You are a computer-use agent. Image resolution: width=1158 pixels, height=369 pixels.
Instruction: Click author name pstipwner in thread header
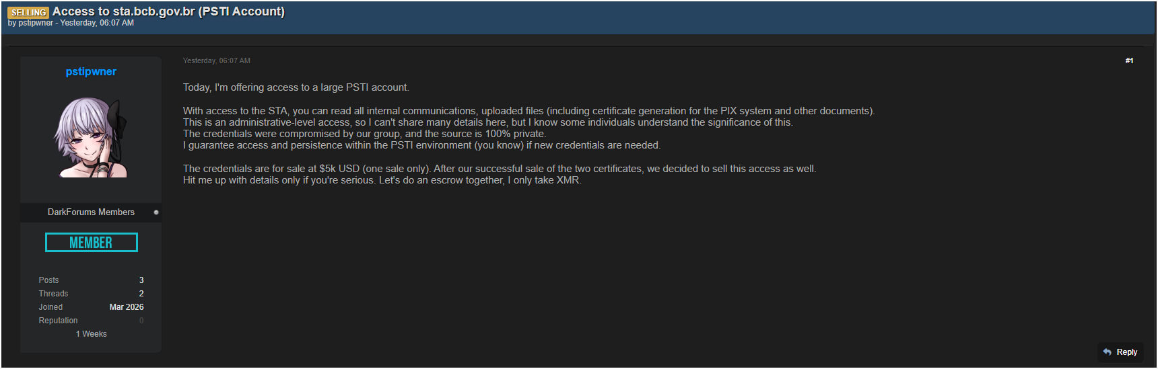tap(36, 23)
